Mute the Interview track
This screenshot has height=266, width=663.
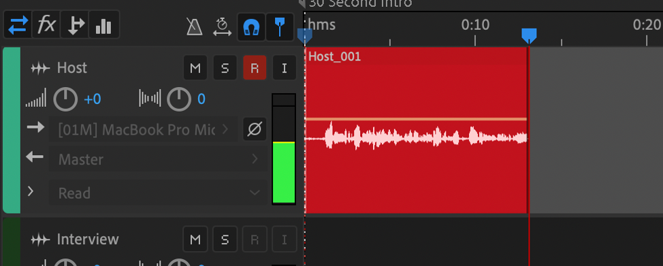coord(195,239)
